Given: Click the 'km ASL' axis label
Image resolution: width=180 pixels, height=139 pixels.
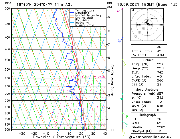Looking at the screenshot, I should tap(110, 5).
